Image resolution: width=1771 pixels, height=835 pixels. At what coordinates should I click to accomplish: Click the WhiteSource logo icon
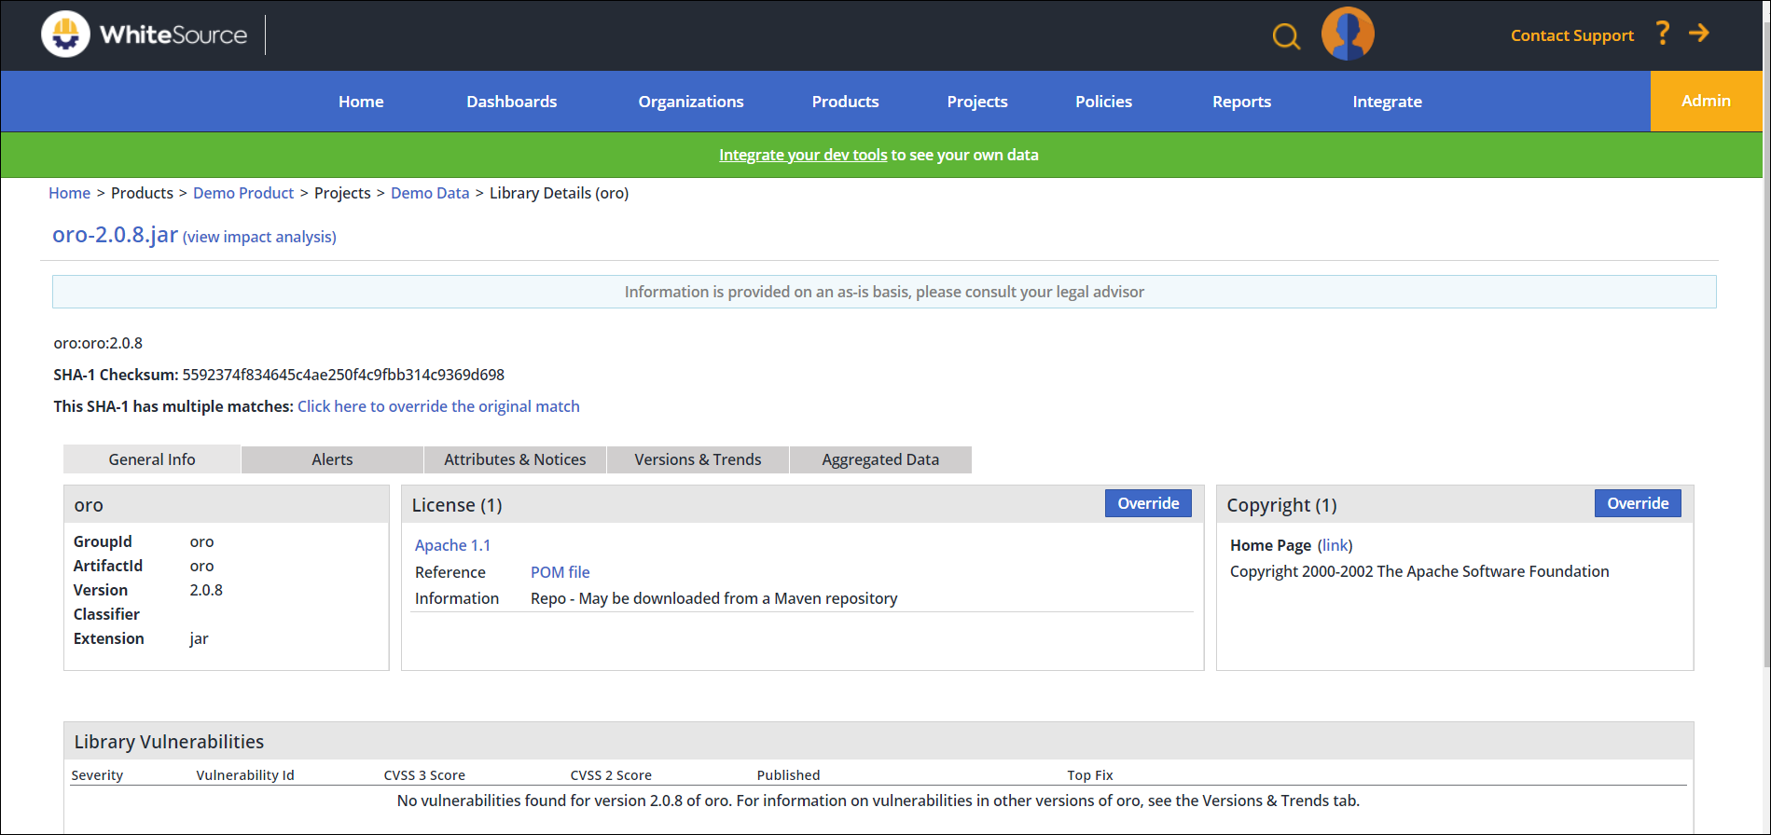pos(65,34)
